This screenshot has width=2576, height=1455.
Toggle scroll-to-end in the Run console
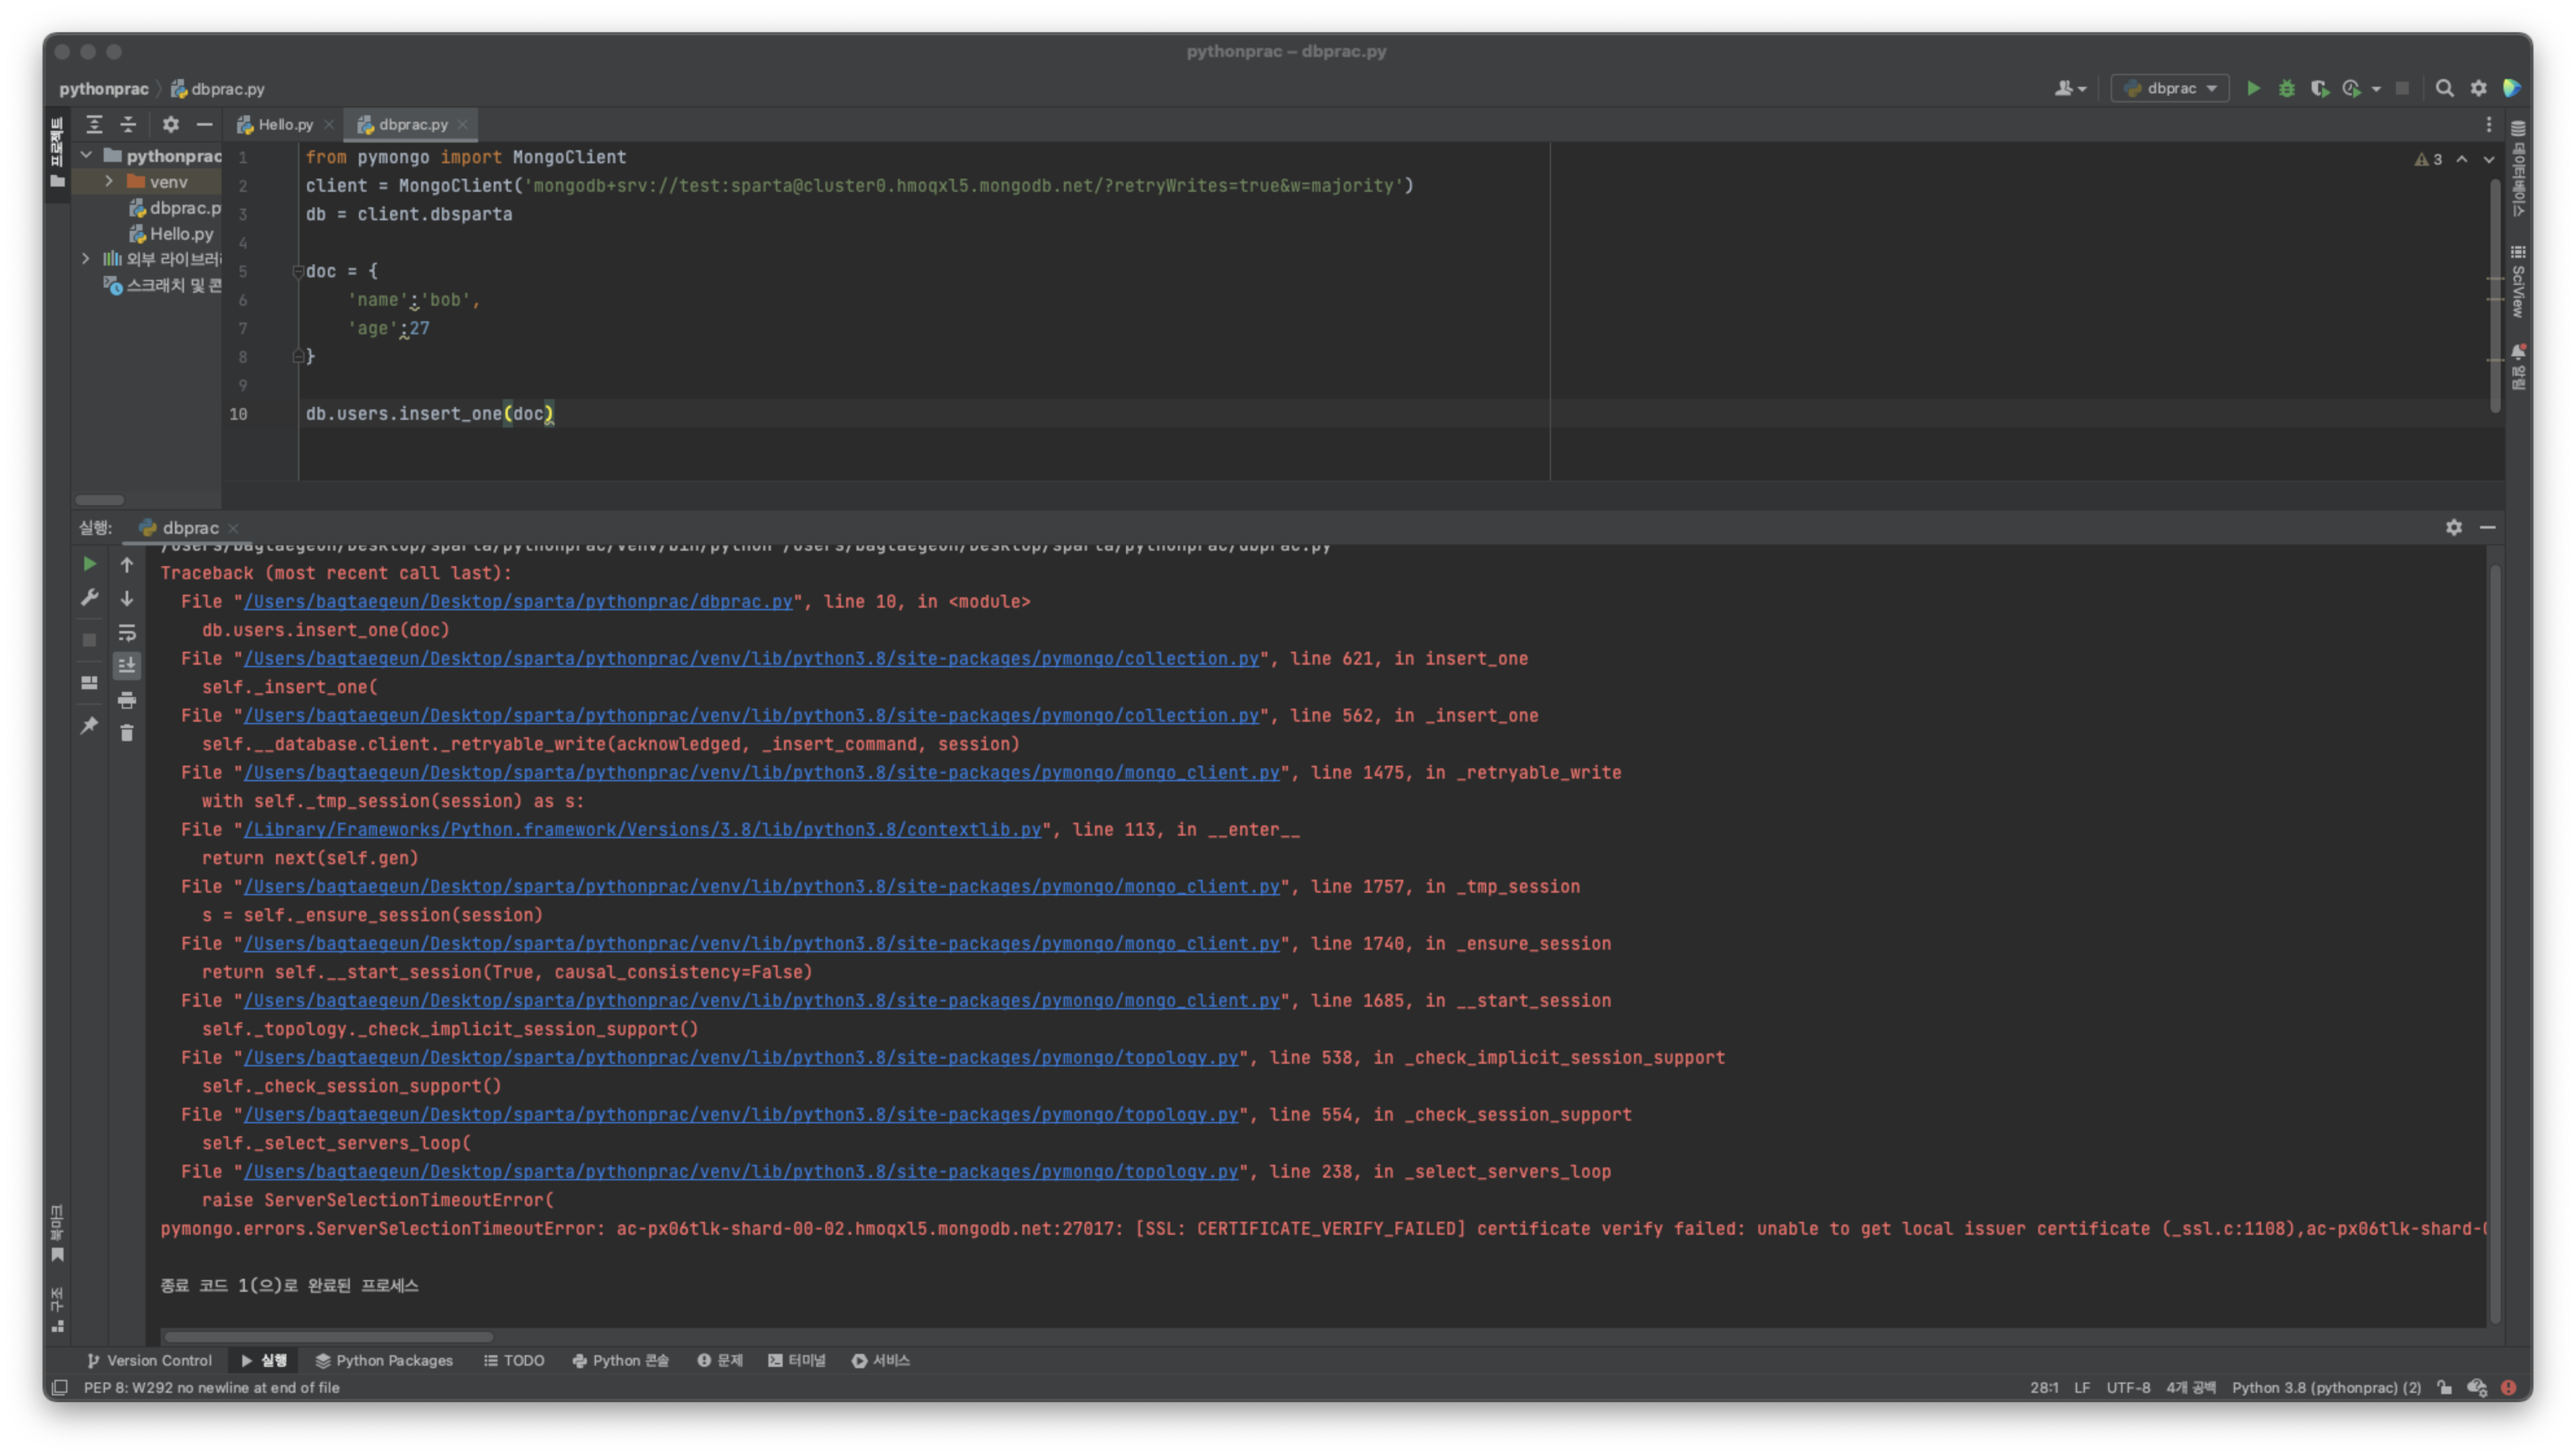[127, 665]
